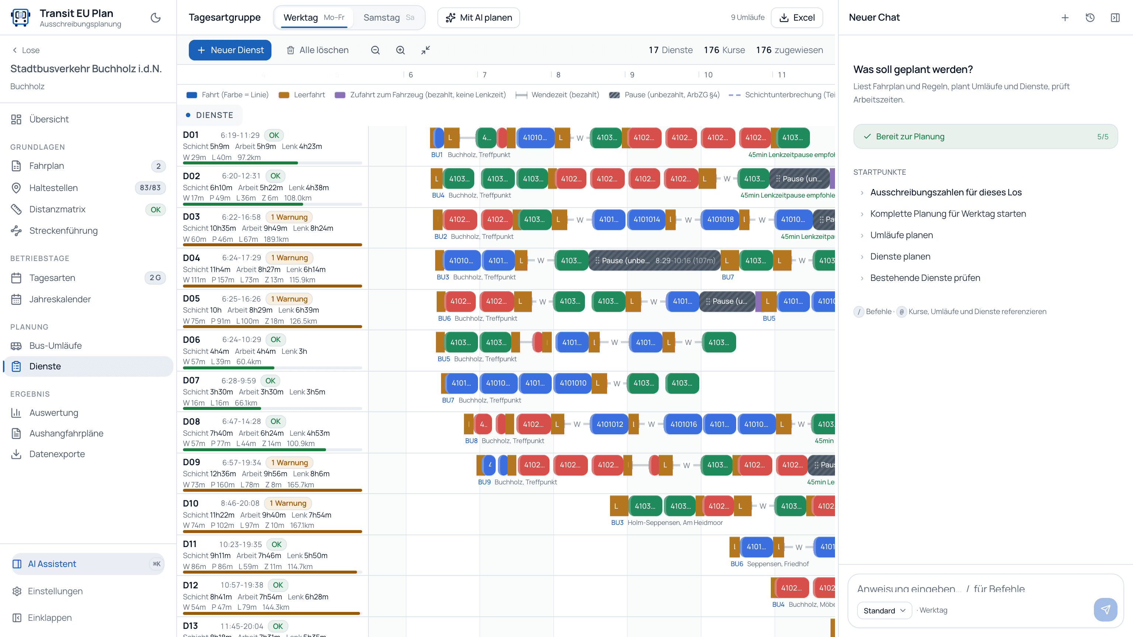The height and width of the screenshot is (637, 1133).
Task: Click the blue Fahrt legend color swatch
Action: pyautogui.click(x=192, y=95)
